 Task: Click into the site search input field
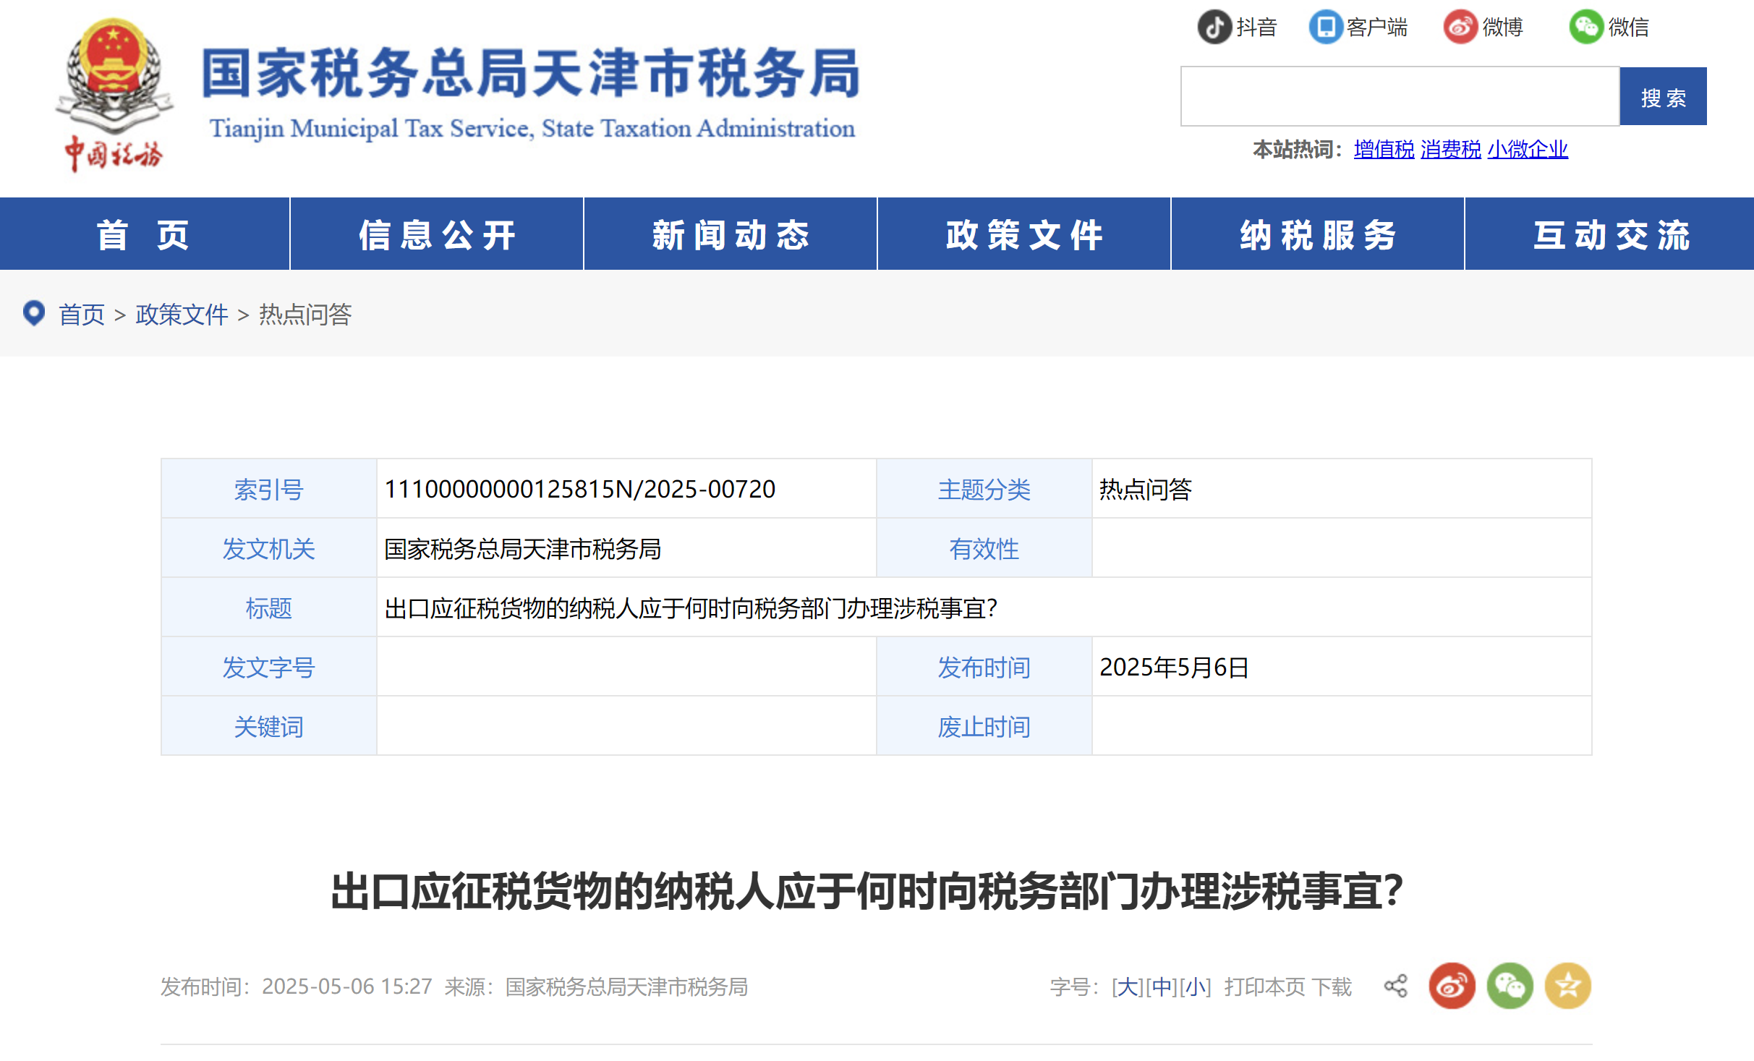(1400, 97)
